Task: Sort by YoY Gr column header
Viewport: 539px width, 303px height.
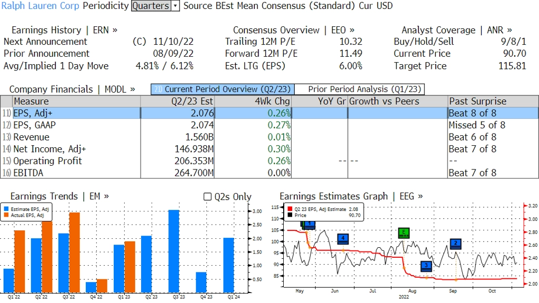Action: coord(320,102)
